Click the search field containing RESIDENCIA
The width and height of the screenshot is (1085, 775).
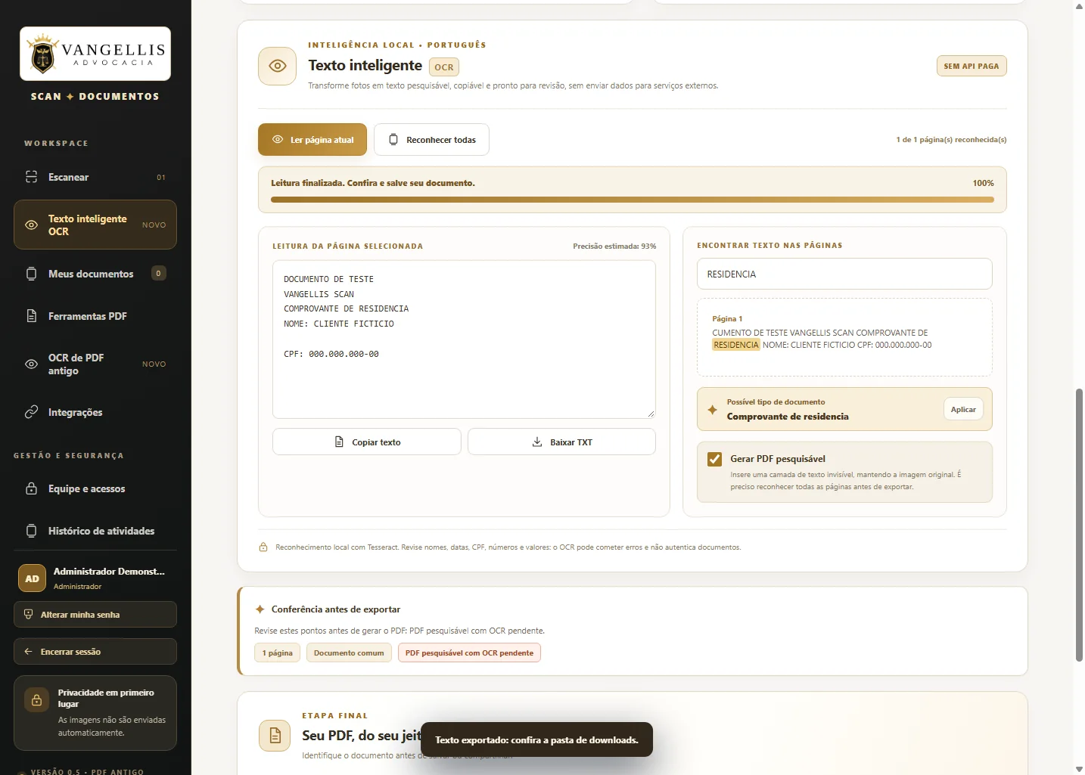[x=844, y=274]
